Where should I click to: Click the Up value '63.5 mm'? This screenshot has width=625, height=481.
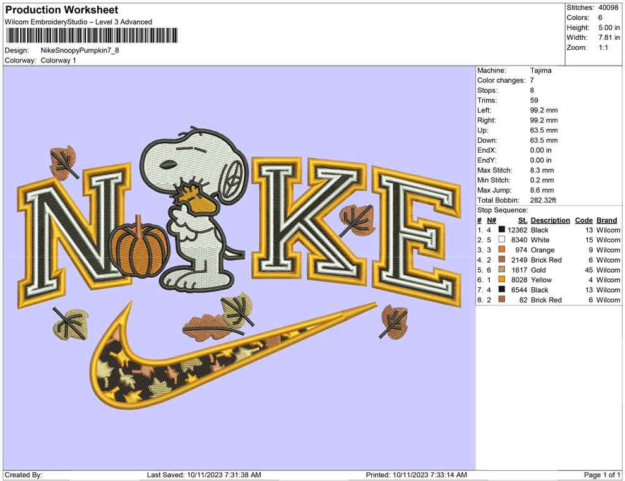(x=544, y=130)
